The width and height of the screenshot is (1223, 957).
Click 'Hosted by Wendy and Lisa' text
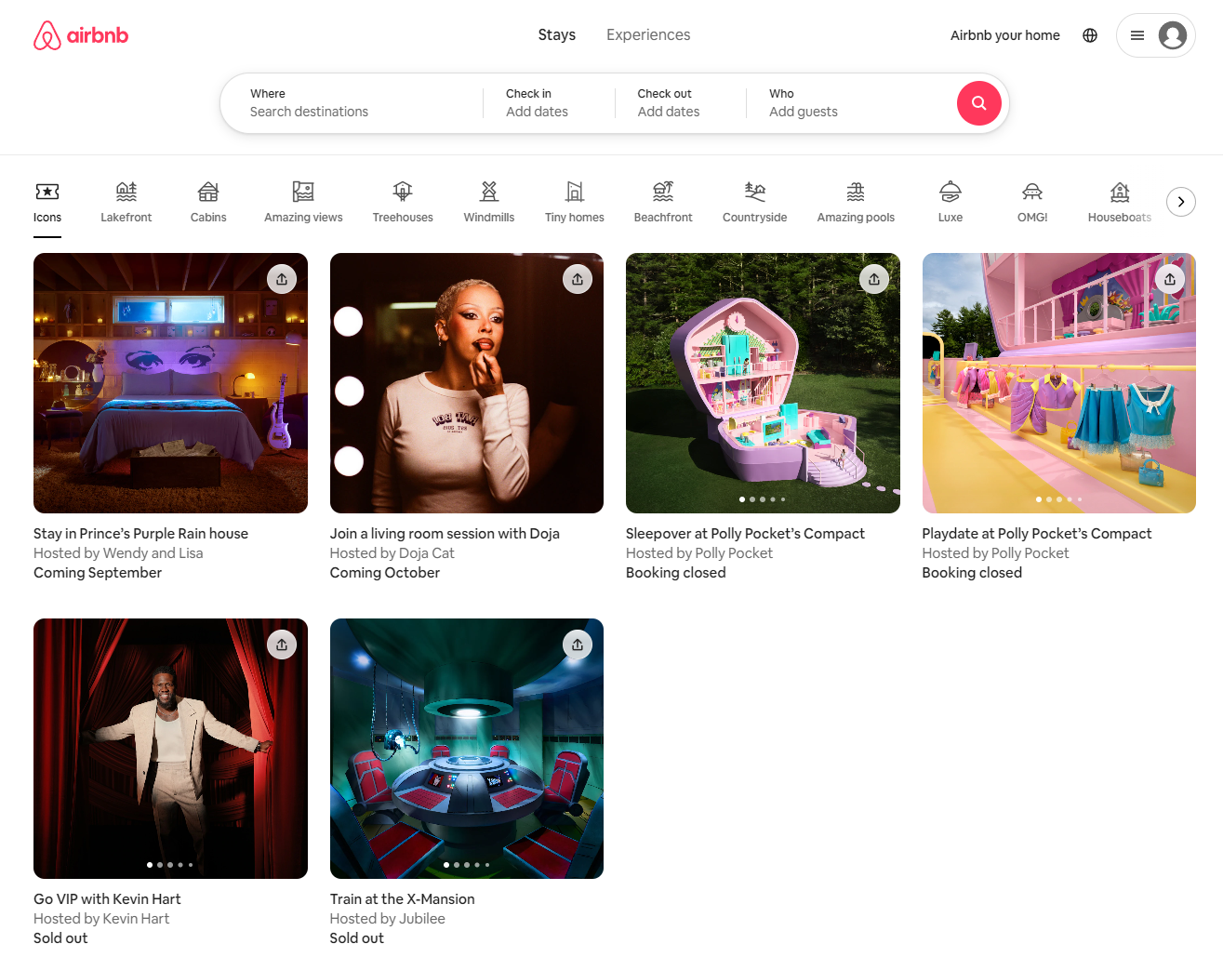pos(118,553)
